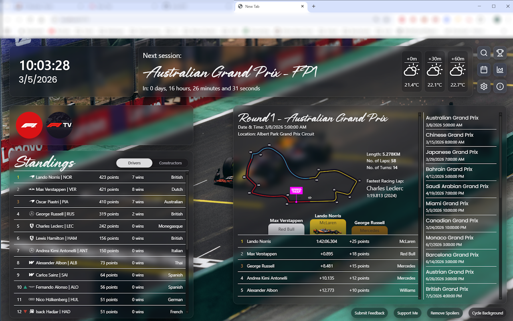Switch standings to Drivers
The width and height of the screenshot is (513, 321).
134,163
